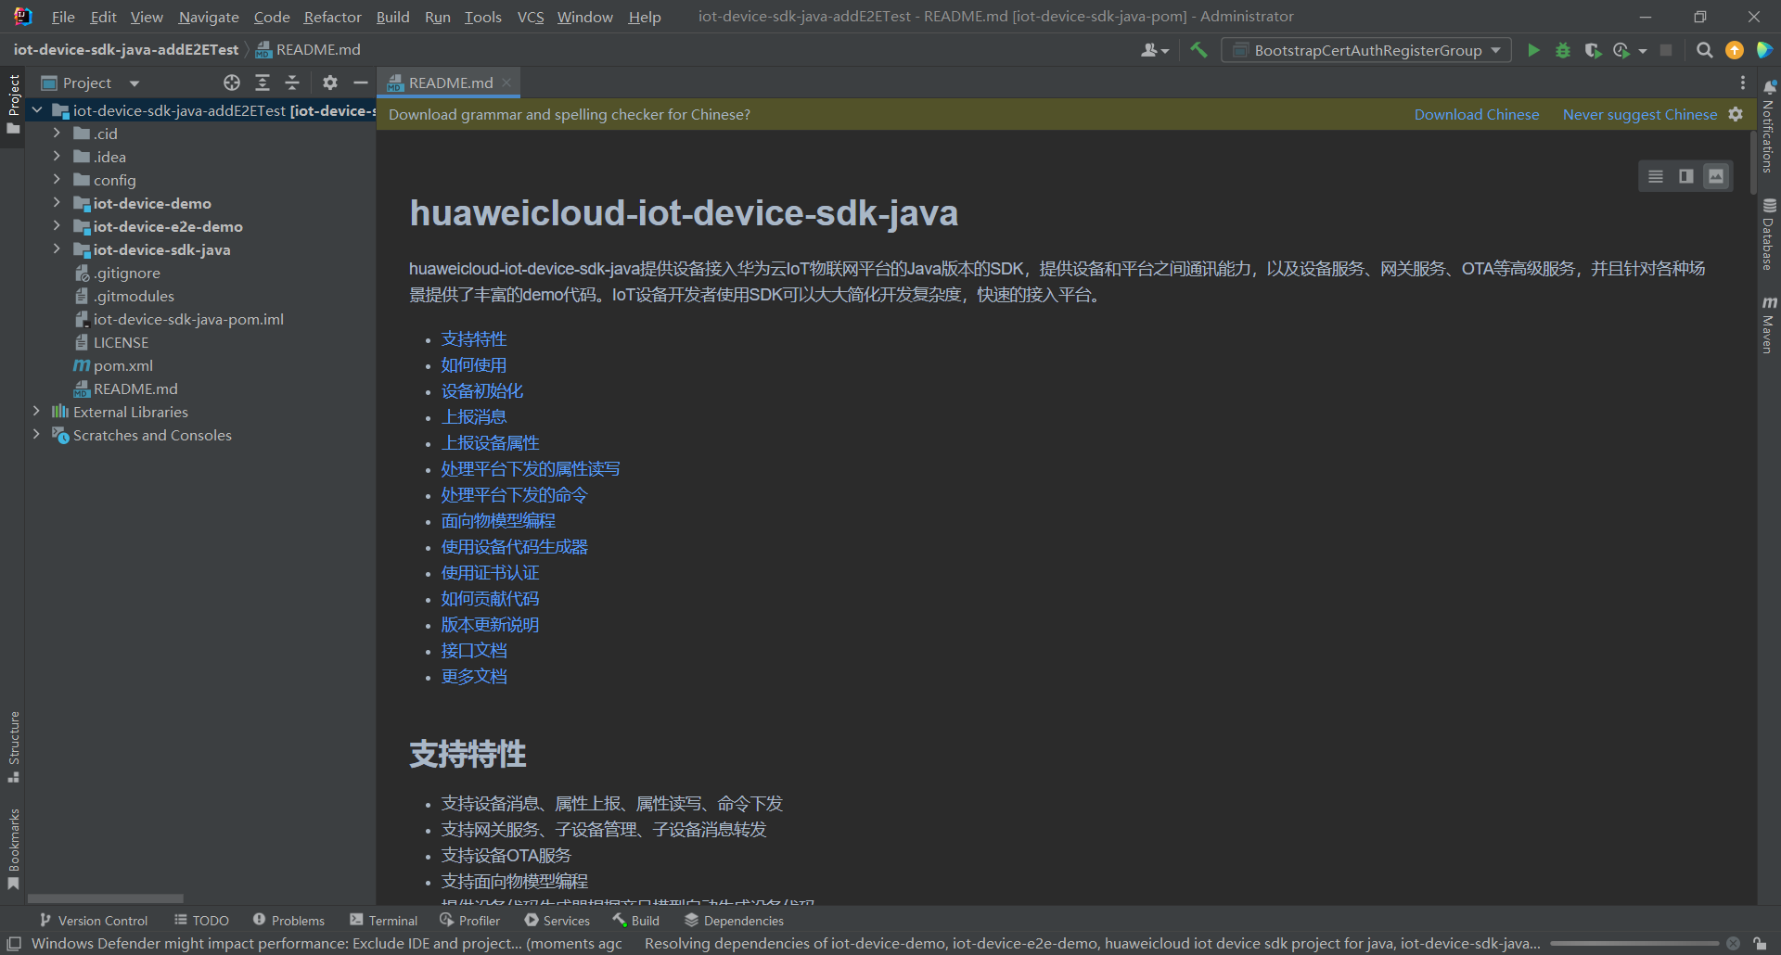
Task: Expand the .idea folder
Action: [57, 157]
